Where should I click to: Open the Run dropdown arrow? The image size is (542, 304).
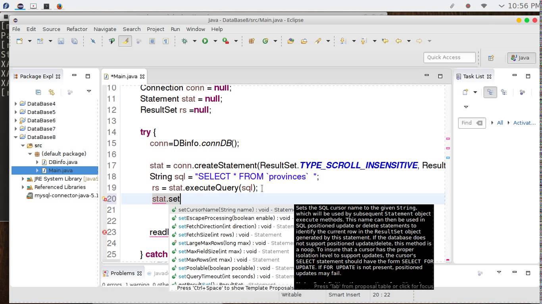coord(215,41)
